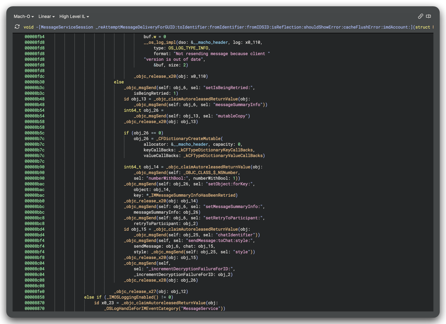The width and height of the screenshot is (446, 324).
Task: Click the split pane icon in header
Action: [x=428, y=16]
